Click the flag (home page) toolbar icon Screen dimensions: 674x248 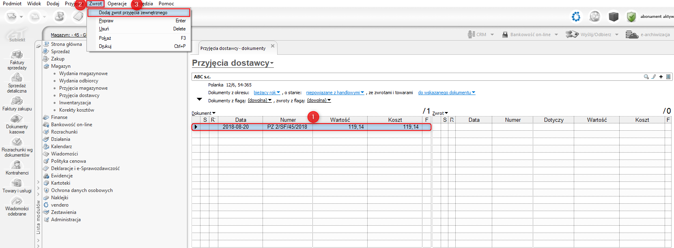[60, 17]
